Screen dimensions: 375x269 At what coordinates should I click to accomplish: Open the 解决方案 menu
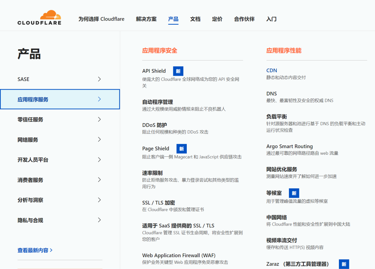click(146, 19)
